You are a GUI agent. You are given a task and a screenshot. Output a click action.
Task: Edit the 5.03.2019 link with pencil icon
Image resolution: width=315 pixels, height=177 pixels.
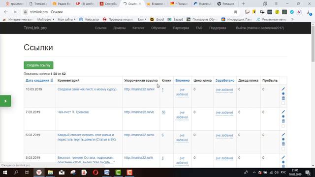pos(283,157)
